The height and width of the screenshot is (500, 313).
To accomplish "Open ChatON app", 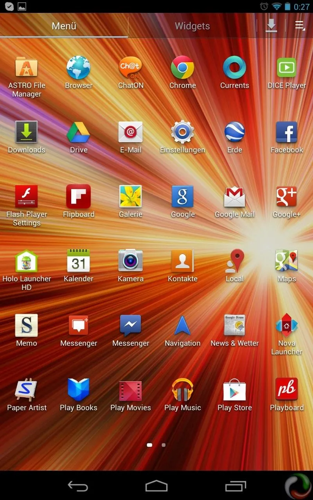I will pos(131,72).
